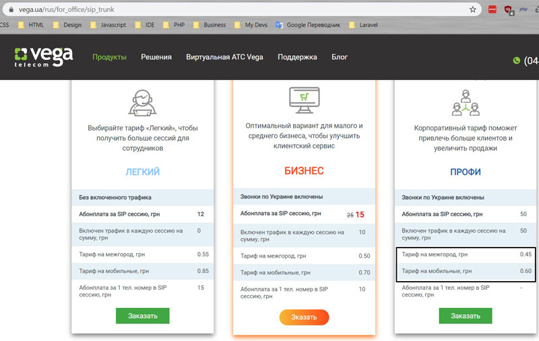Click 'Тариф на межгород, грн' in Бизнес

pyautogui.click(x=274, y=256)
